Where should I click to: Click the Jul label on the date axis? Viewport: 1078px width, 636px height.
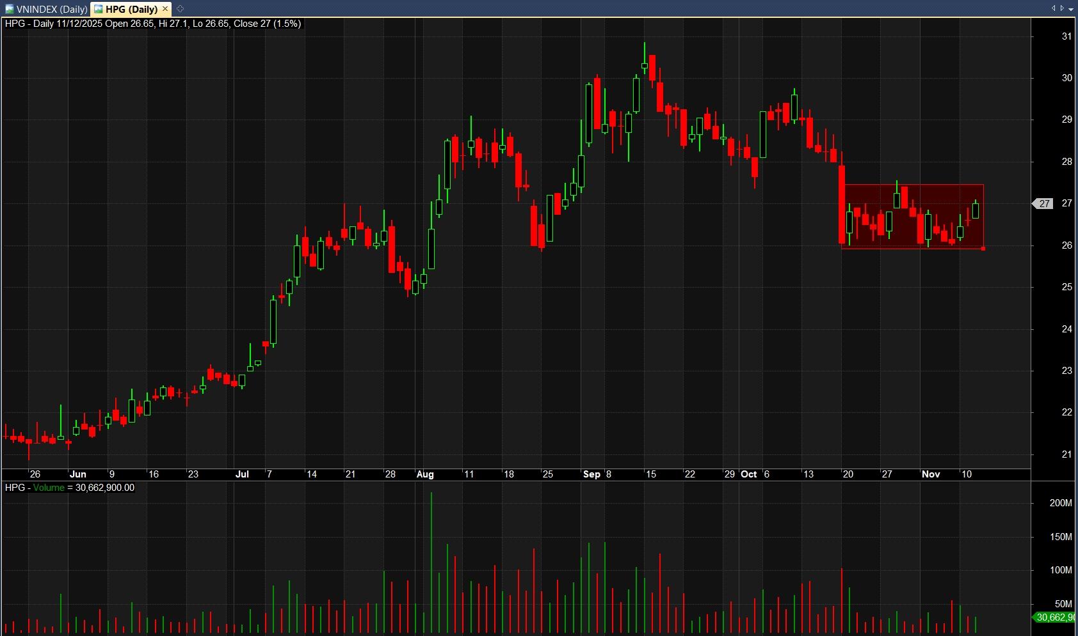point(242,474)
